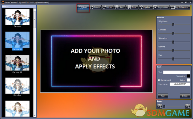Click the effects list scrollbar thumb
The height and width of the screenshot is (119, 193).
pyautogui.click(x=35, y=19)
